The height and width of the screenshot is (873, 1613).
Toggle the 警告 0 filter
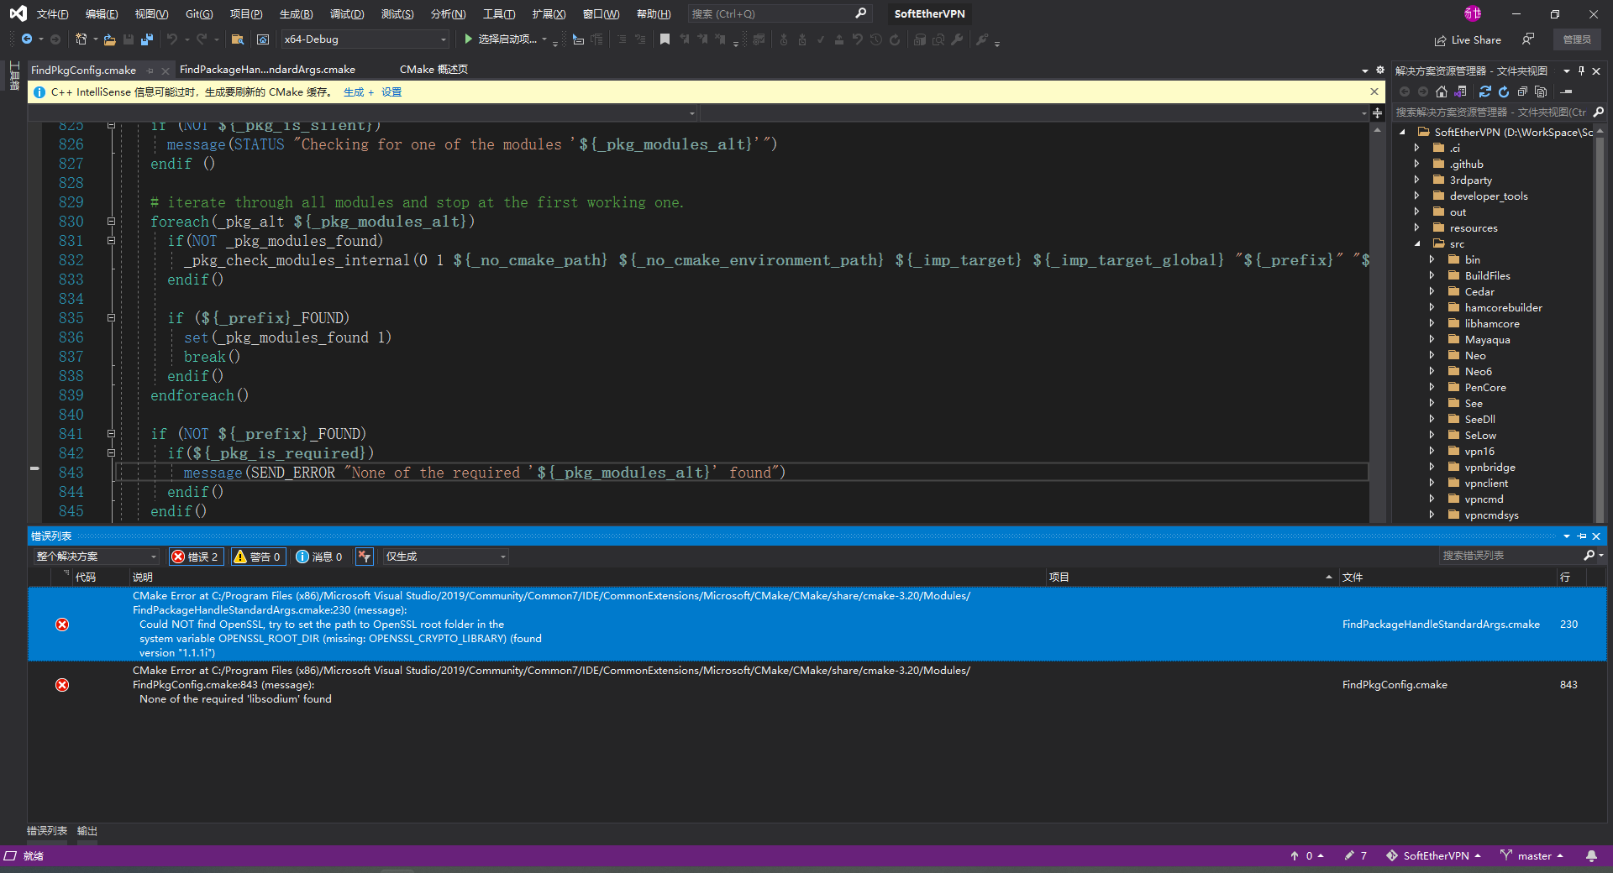258,557
